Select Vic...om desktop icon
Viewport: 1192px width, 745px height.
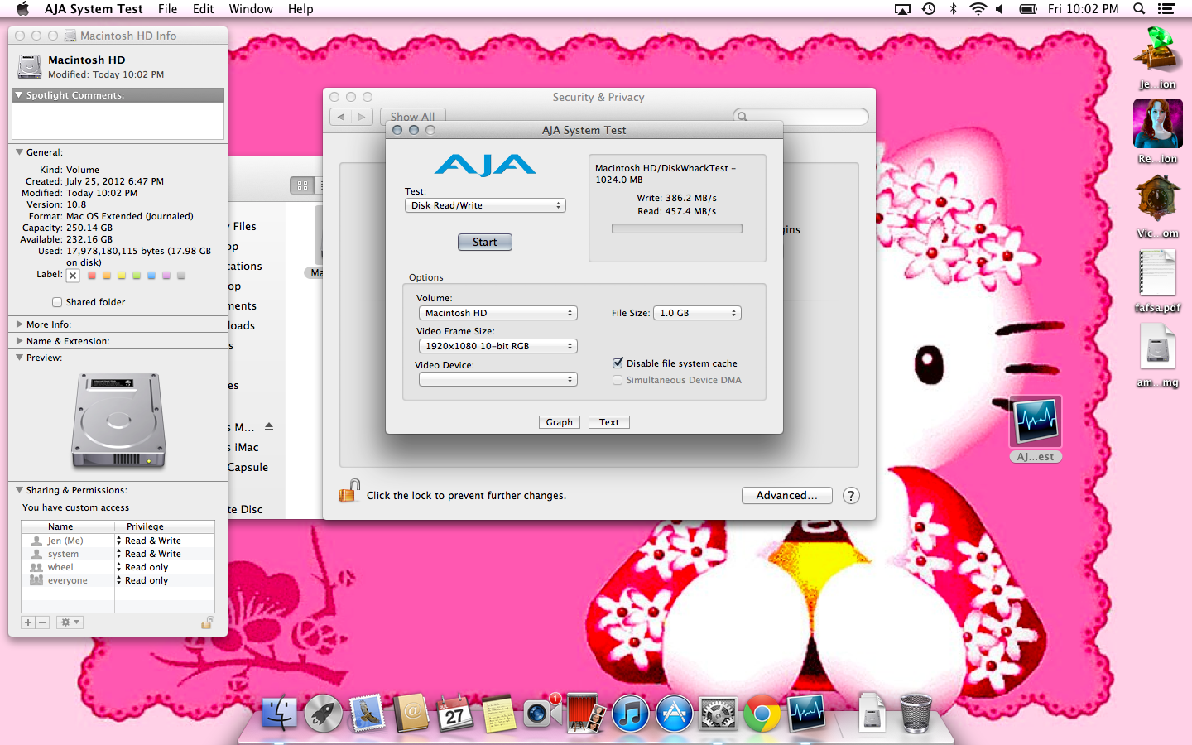coord(1157,207)
